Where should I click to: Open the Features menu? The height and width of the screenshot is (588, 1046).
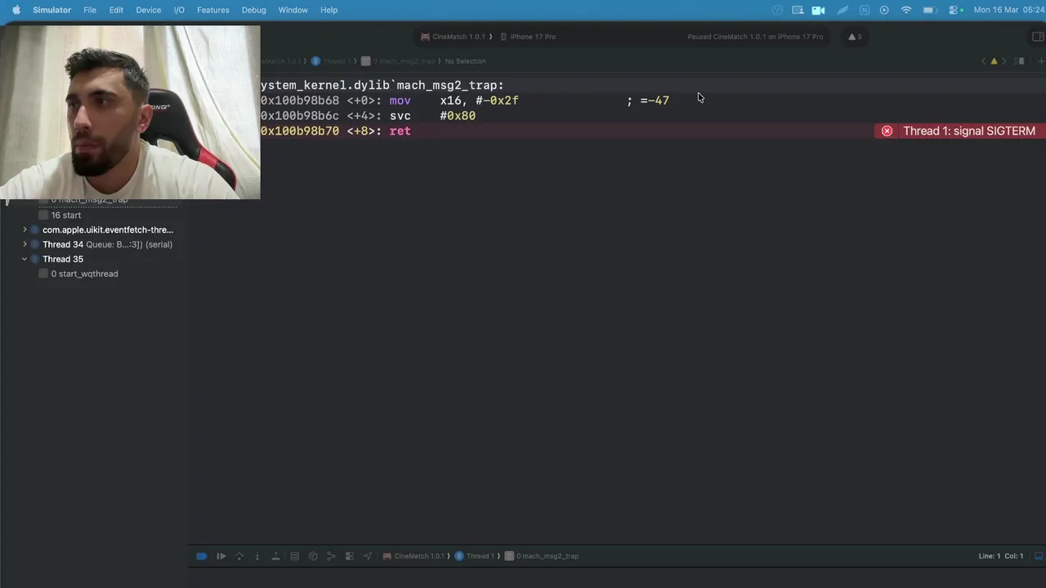(212, 10)
